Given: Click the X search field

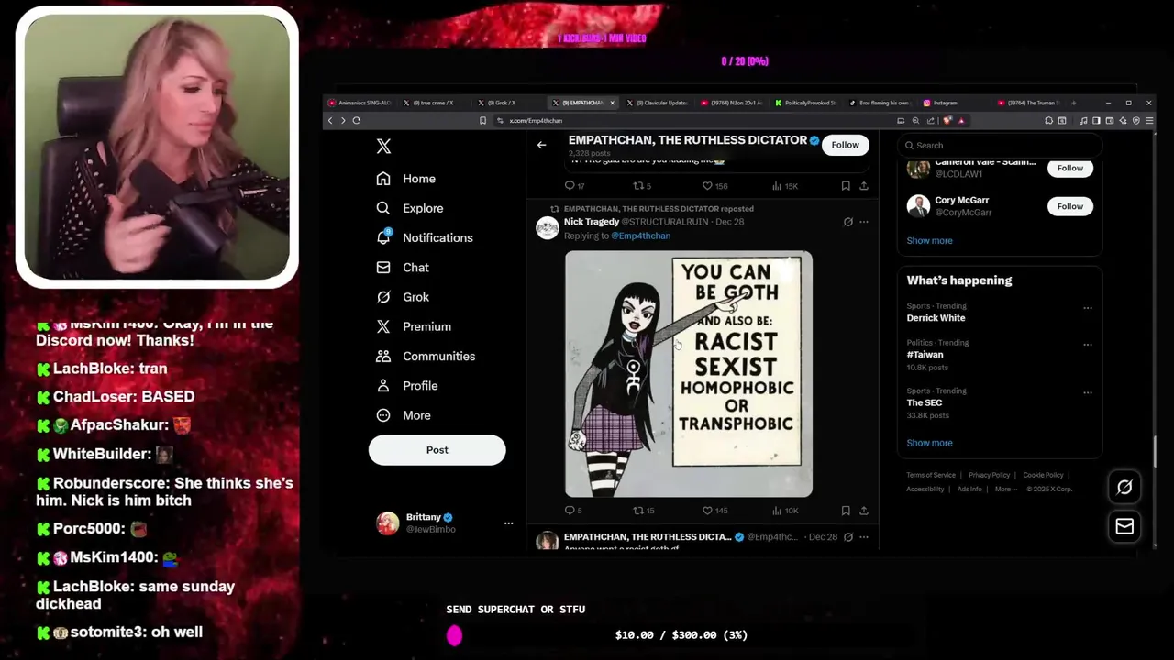Looking at the screenshot, I should [1000, 145].
